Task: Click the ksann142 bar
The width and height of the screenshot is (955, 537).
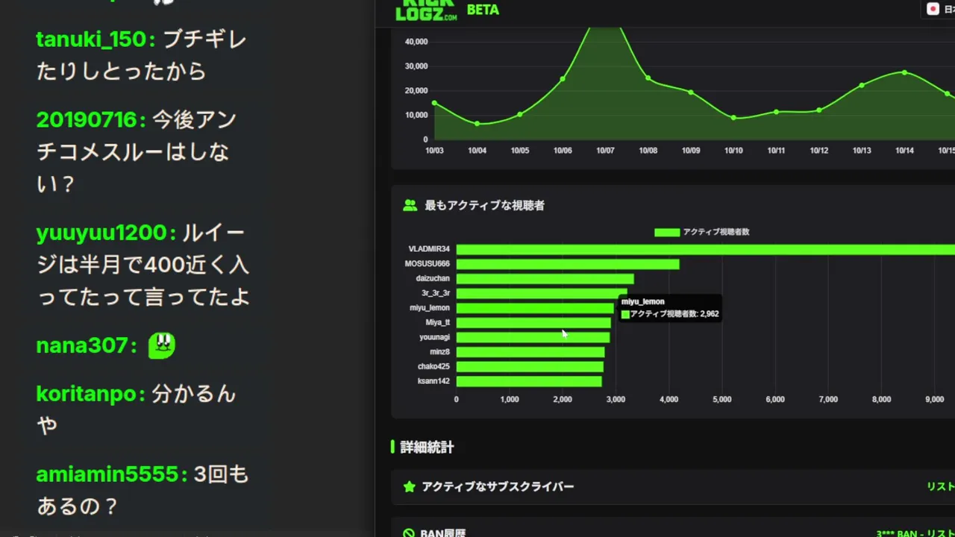Action: (529, 381)
